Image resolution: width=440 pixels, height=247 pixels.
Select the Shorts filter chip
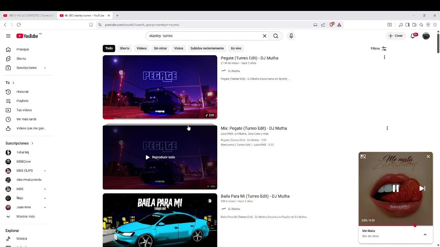[x=124, y=48]
